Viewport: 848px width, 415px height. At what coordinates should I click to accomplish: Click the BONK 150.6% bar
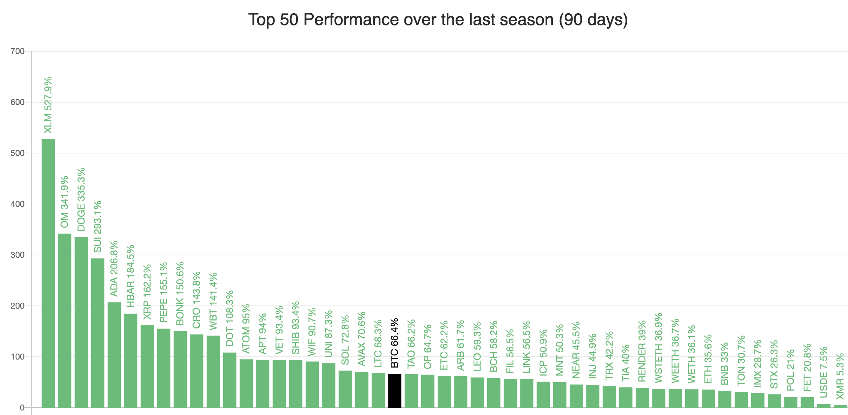click(x=180, y=369)
